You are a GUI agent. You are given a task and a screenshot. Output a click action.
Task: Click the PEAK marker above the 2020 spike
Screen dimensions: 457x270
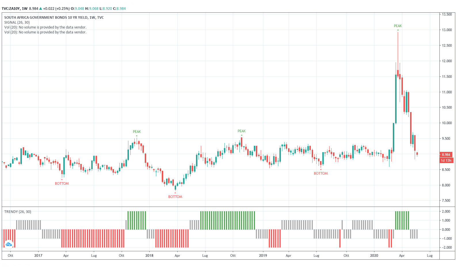click(x=398, y=26)
